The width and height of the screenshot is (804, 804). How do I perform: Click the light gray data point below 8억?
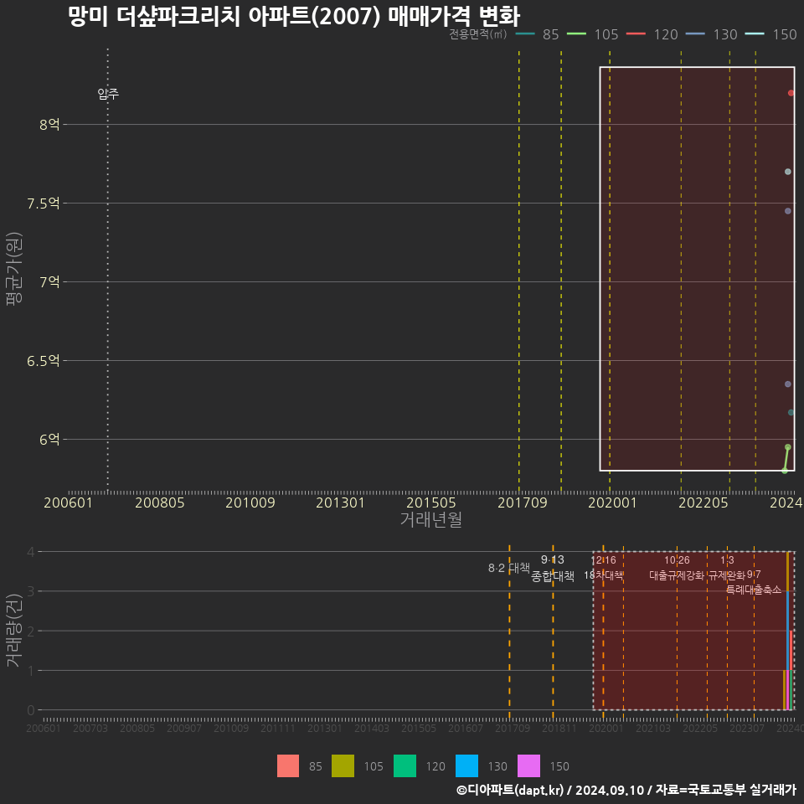tap(787, 172)
